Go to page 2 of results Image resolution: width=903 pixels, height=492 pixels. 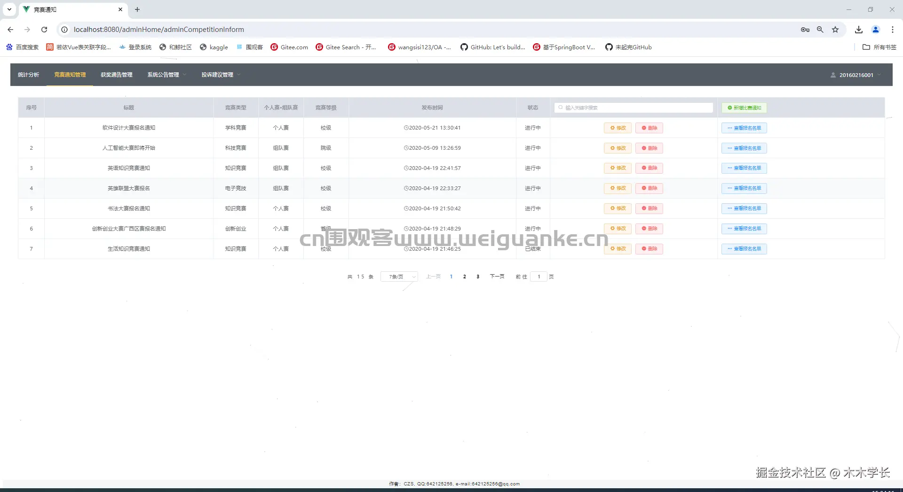[x=465, y=277]
